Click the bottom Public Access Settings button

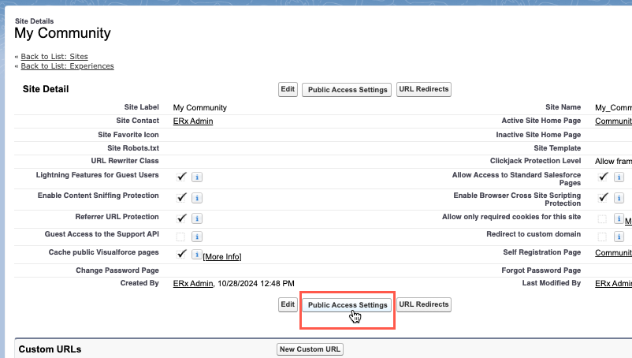coord(348,305)
